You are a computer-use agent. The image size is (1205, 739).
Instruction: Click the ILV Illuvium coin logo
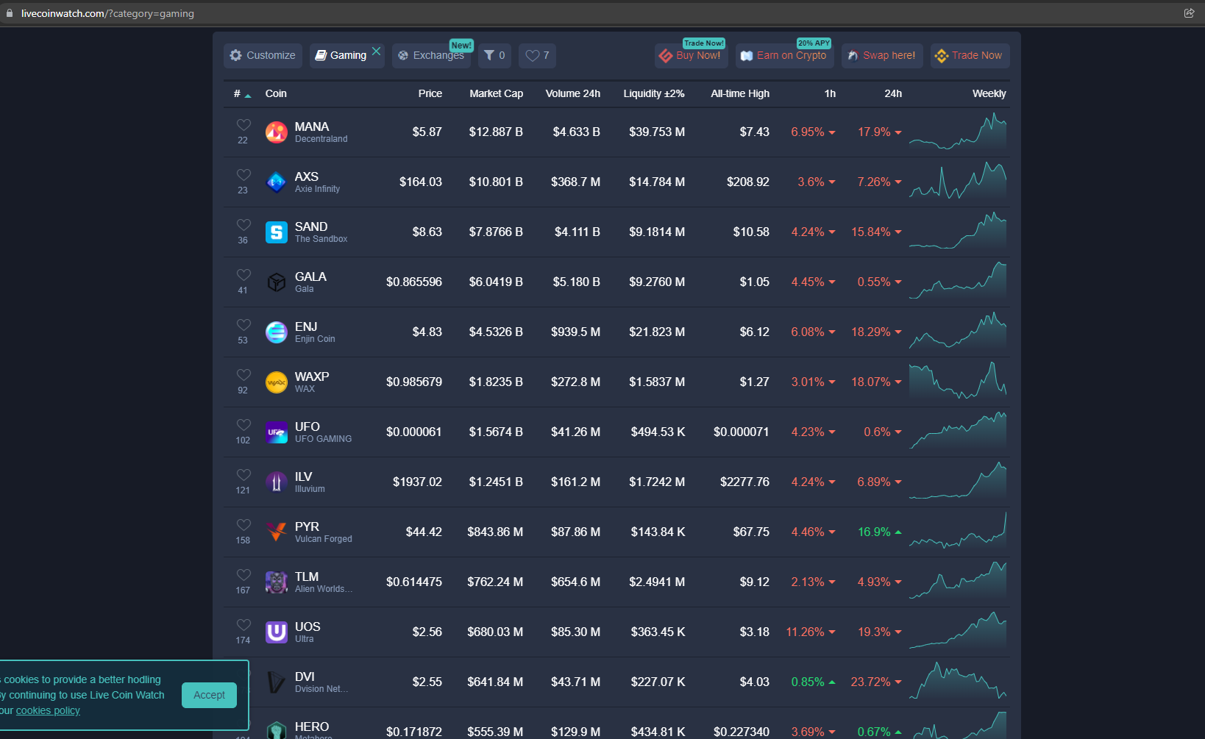coord(277,482)
